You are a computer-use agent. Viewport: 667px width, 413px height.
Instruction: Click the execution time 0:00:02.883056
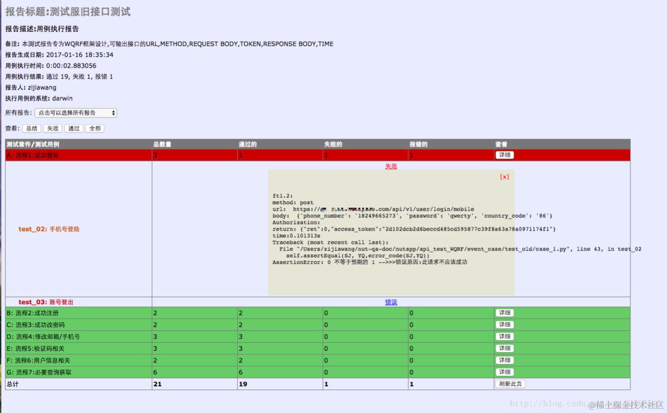point(71,65)
